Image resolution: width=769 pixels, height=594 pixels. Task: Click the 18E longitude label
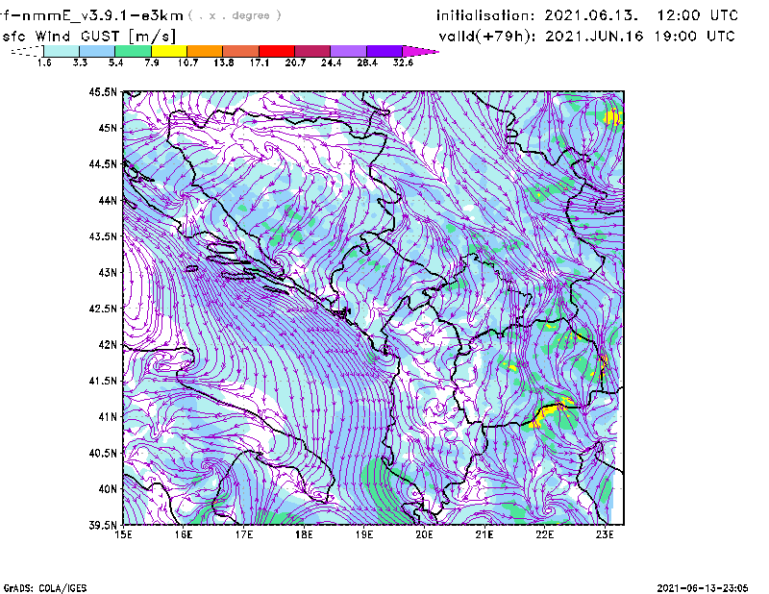[x=304, y=534]
